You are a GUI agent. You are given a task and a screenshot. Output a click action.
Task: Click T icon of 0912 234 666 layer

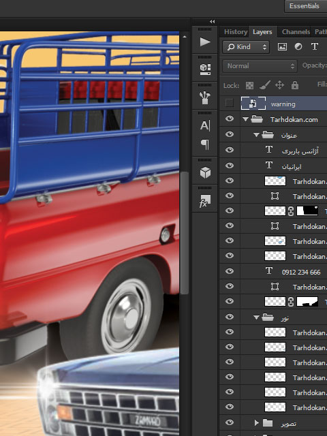pos(269,271)
